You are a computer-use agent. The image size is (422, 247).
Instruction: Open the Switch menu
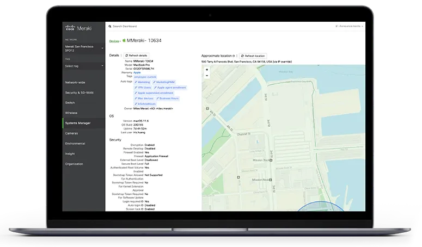tap(70, 103)
